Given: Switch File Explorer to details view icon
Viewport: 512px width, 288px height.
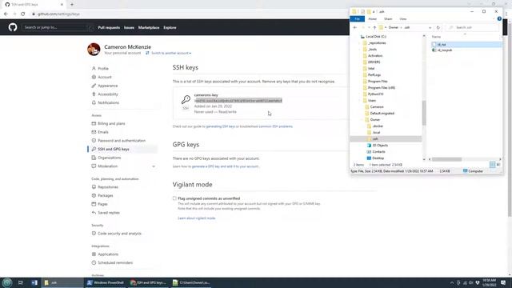Looking at the screenshot, I should click(x=493, y=165).
